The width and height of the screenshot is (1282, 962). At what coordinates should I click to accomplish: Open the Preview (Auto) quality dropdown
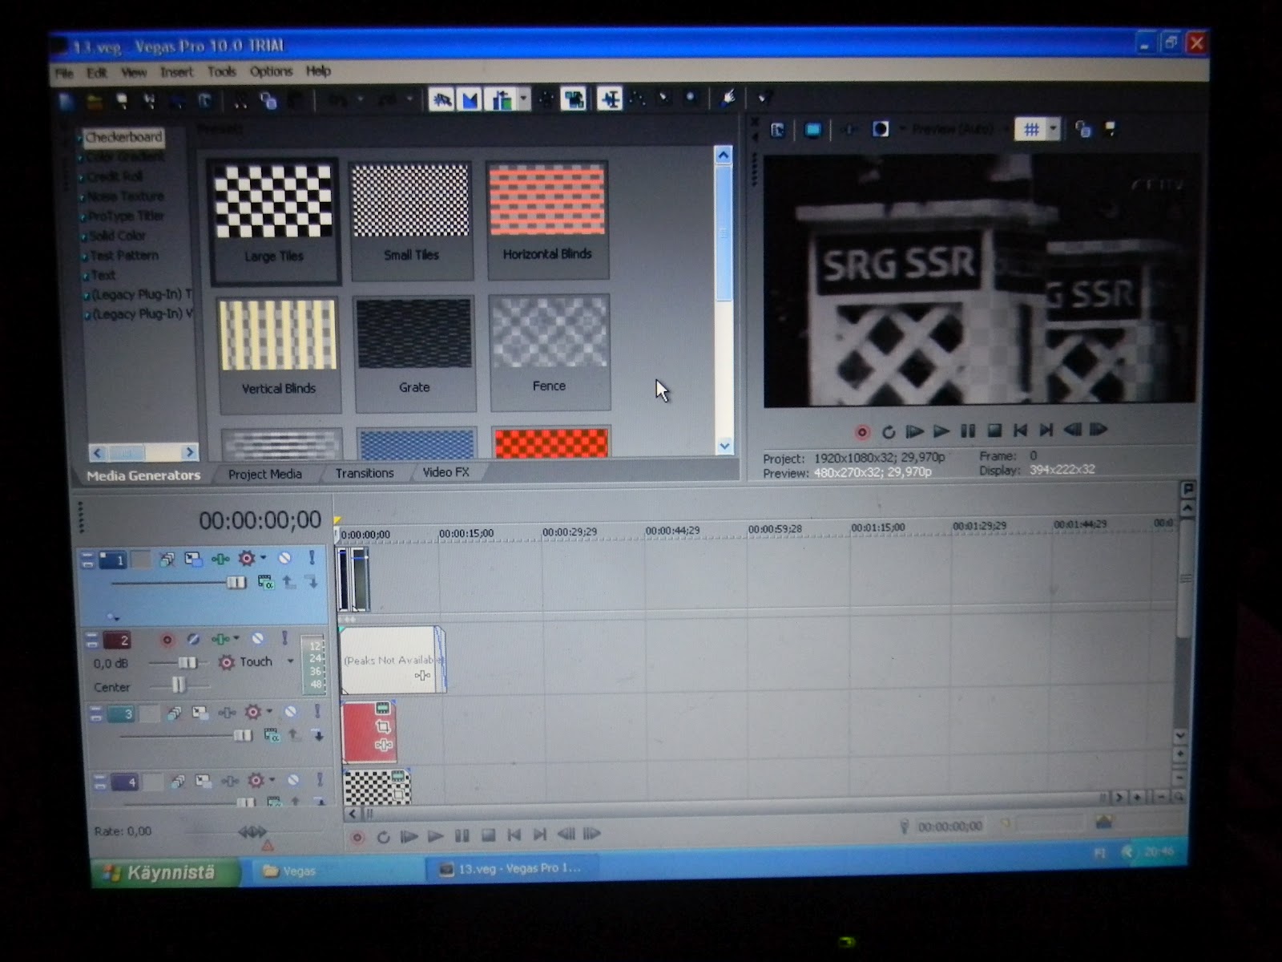pyautogui.click(x=958, y=129)
